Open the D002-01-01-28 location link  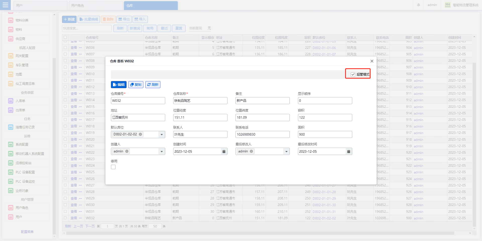[x=324, y=192]
